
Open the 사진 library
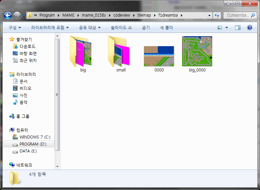click(x=23, y=95)
